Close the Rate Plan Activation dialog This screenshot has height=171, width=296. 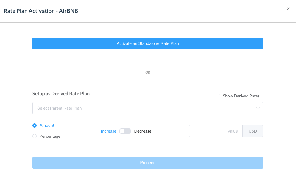[x=288, y=9]
